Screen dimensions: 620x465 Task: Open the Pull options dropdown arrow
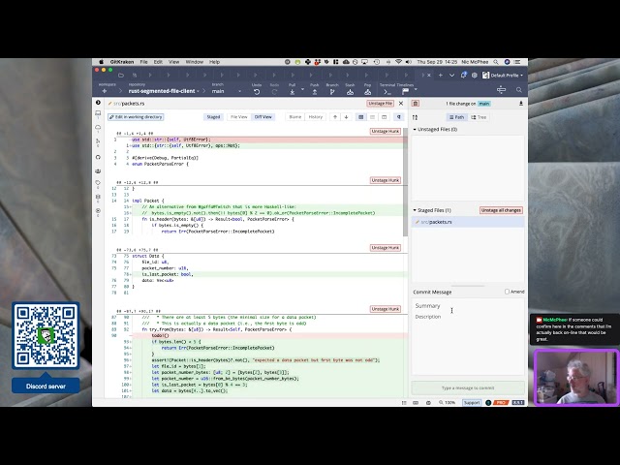303,89
